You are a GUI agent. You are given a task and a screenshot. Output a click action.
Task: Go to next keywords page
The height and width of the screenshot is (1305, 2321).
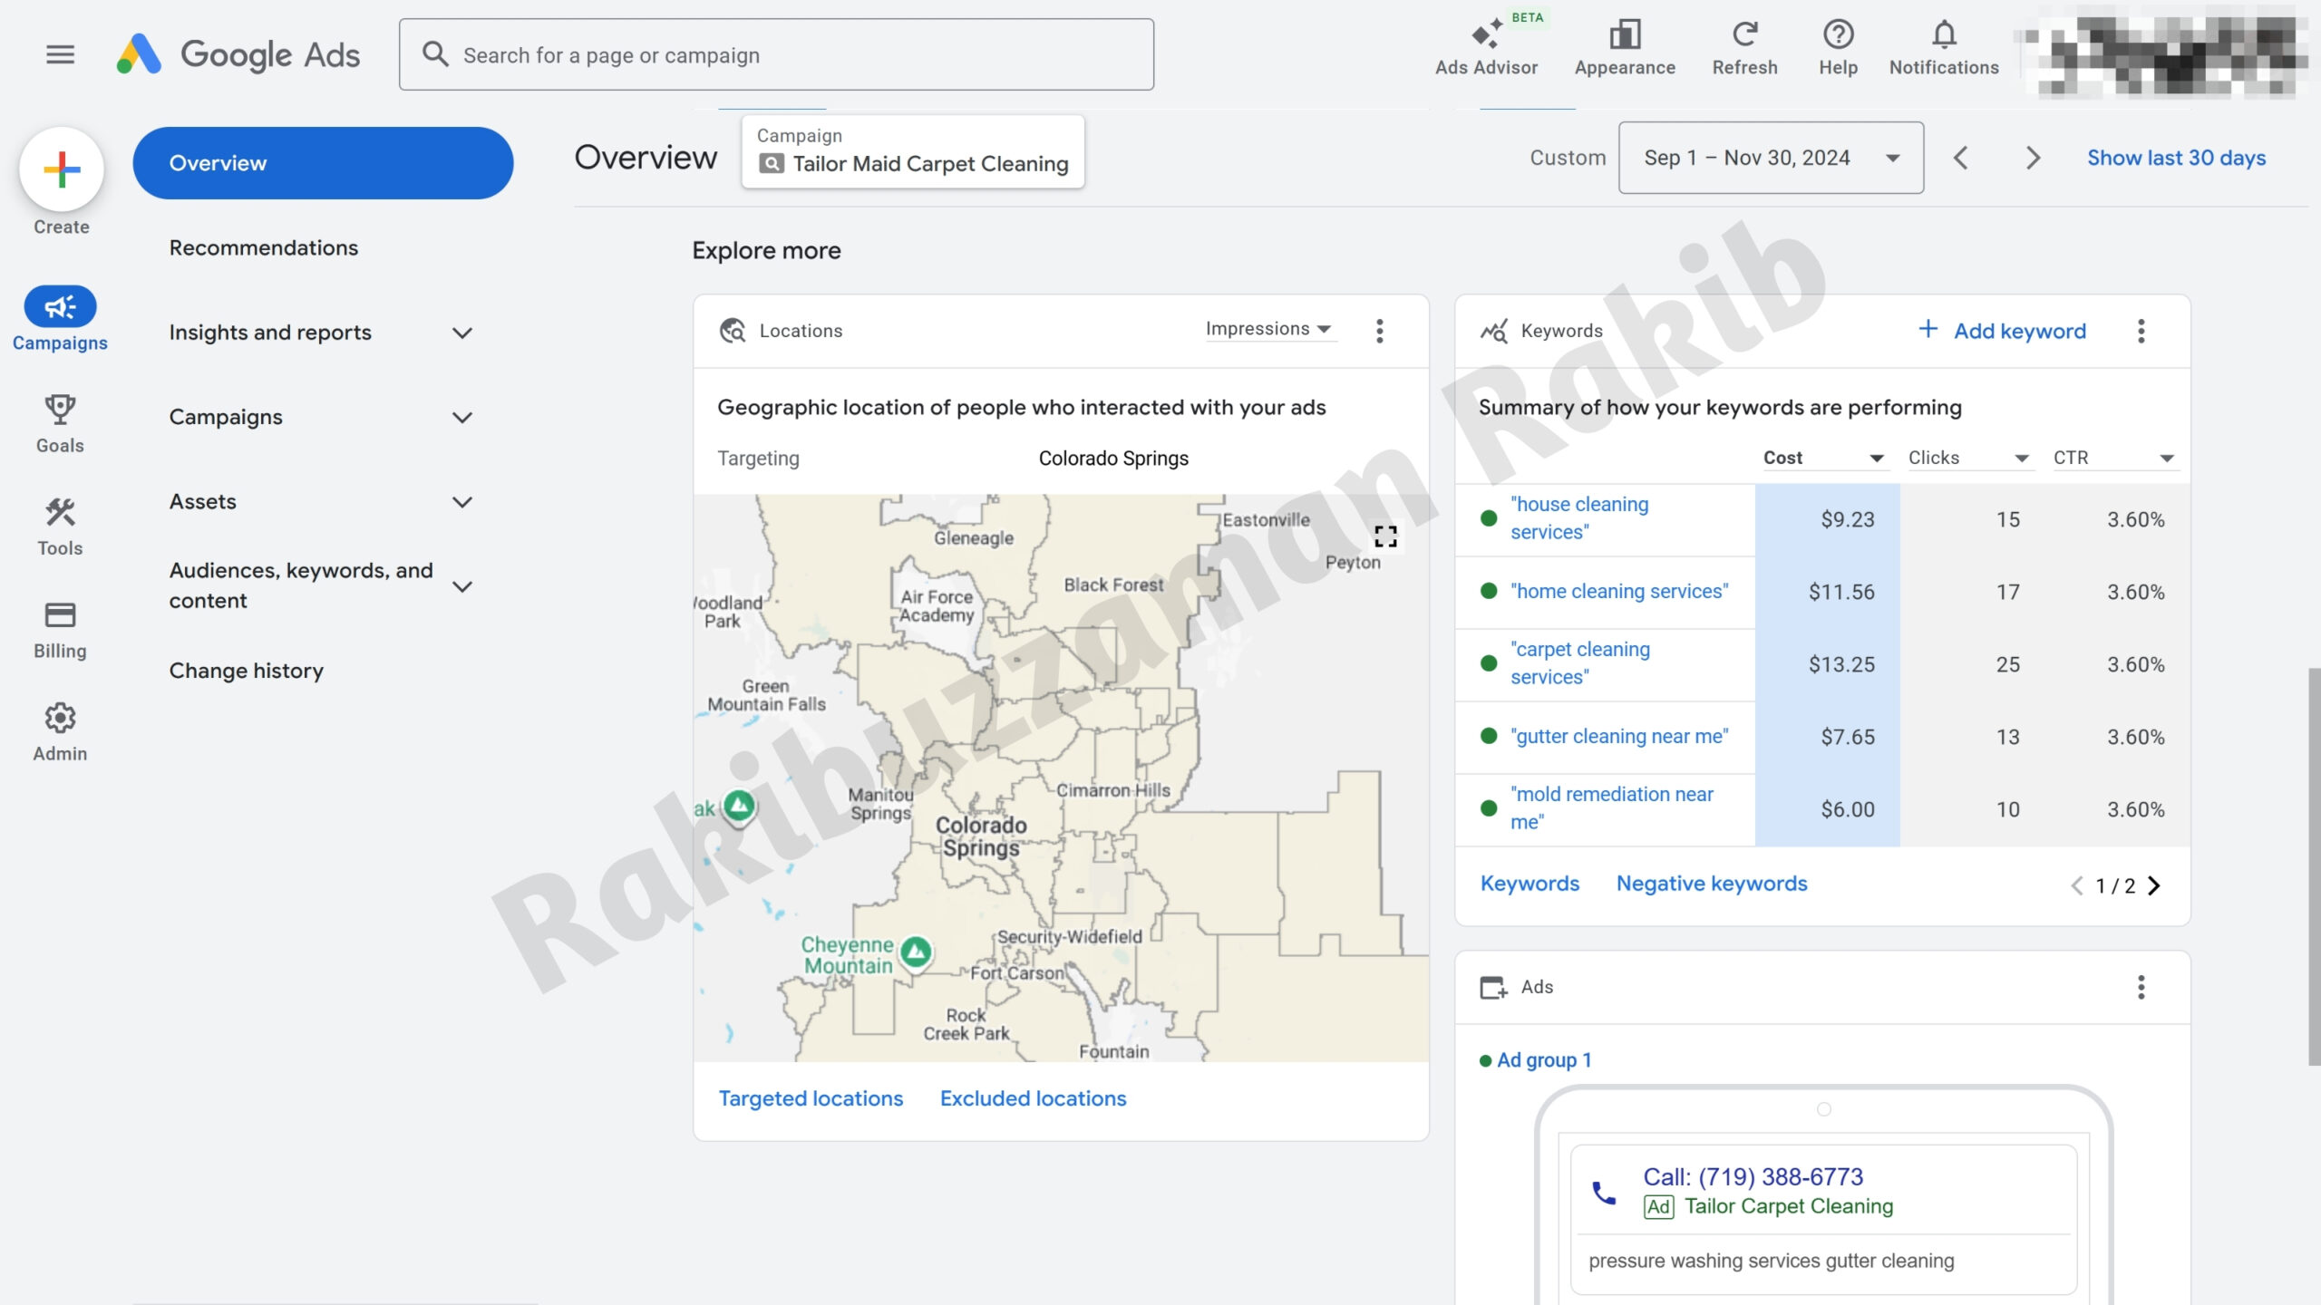click(2154, 885)
